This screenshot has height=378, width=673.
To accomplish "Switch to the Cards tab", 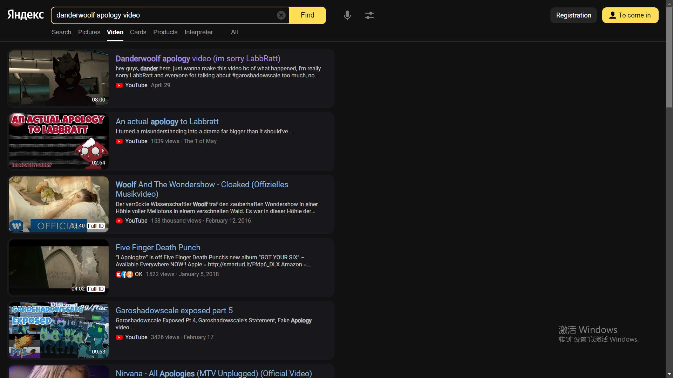I will click(138, 32).
